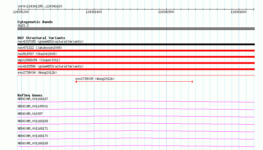Image resolution: width=263 pixels, height=150 pixels.
Task: Click the Cytogenetic Bands track heading
Action: tap(35, 22)
